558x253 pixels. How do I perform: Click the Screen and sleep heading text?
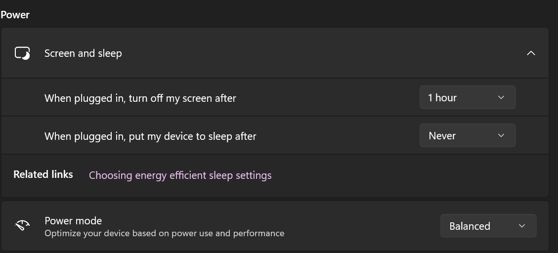[x=83, y=53]
